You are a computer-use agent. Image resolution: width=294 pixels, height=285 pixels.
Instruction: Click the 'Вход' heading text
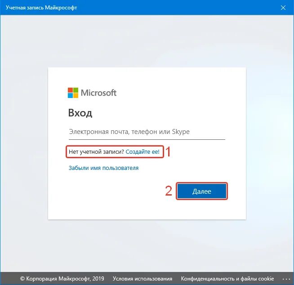point(80,113)
